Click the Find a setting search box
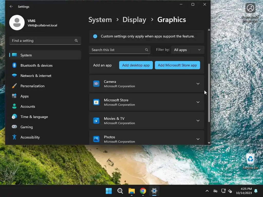Image resolution: width=263 pixels, height=197 pixels. coord(45,41)
